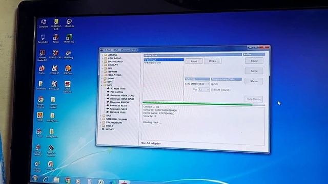
Task: Select Renesas H8SX JTAG tree item
Action: (x=120, y=96)
